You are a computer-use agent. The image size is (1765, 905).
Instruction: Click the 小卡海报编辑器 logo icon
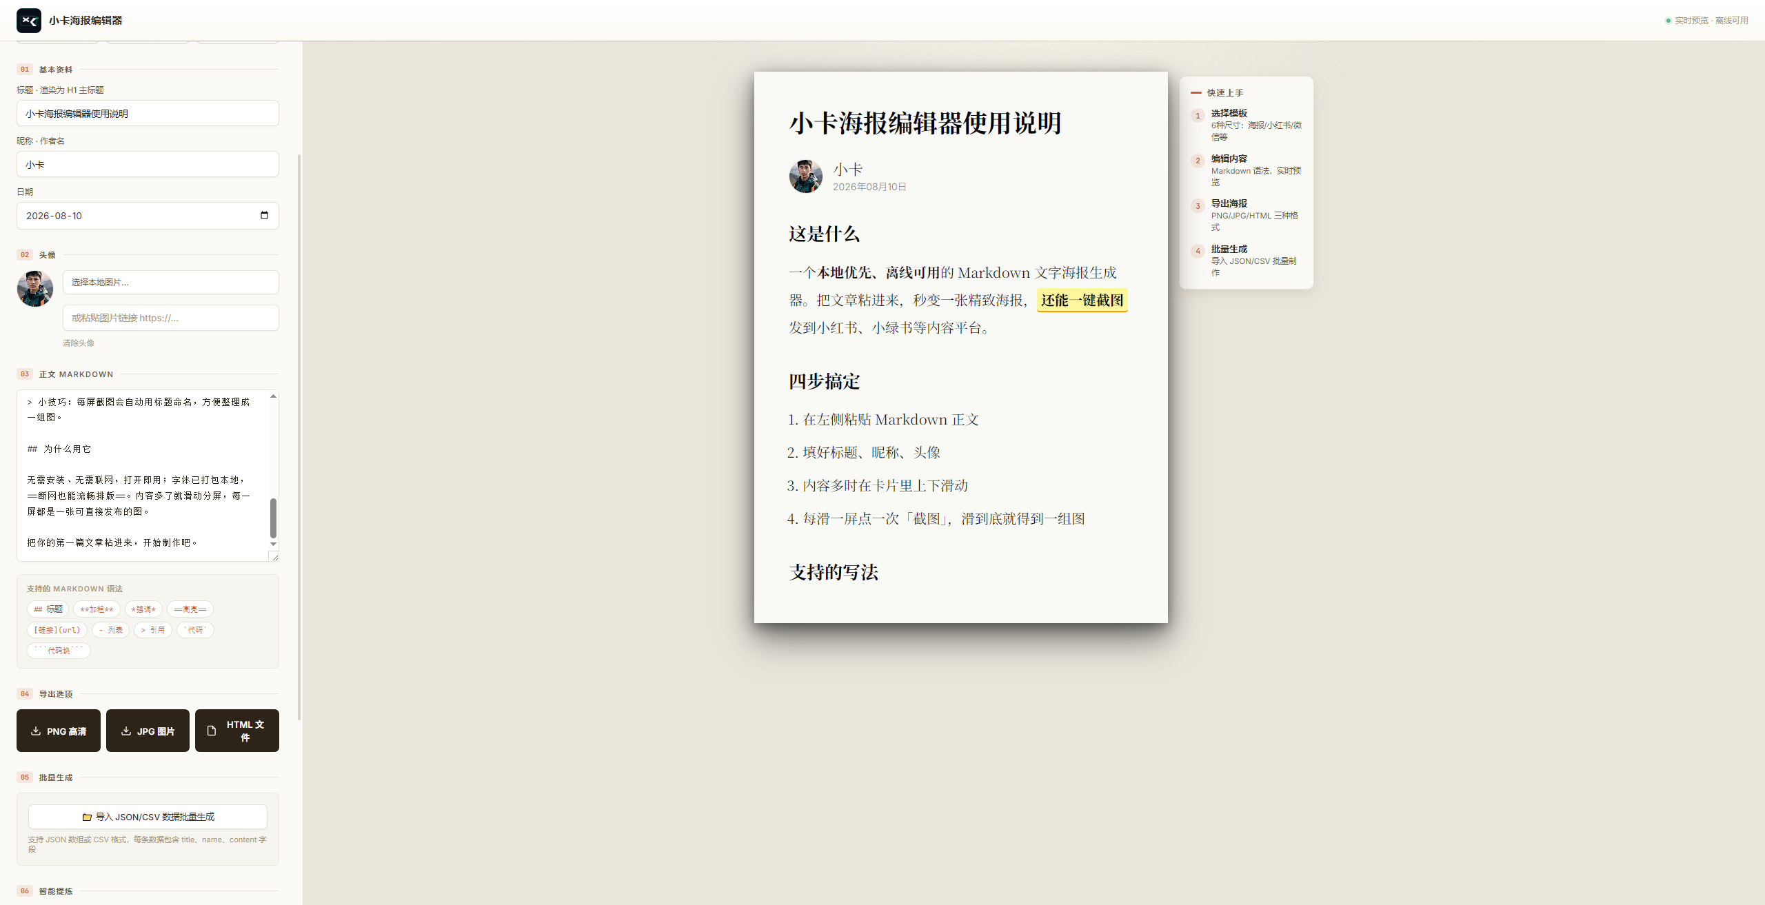pyautogui.click(x=29, y=21)
